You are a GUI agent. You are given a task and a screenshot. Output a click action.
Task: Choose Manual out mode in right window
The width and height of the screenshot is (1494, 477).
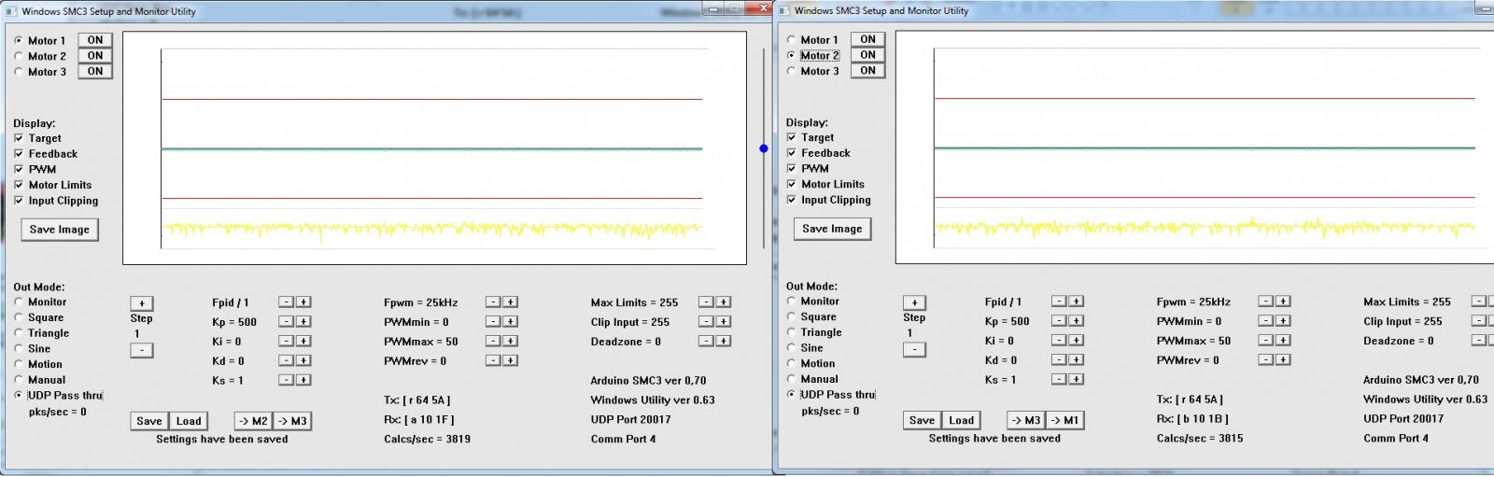click(792, 379)
